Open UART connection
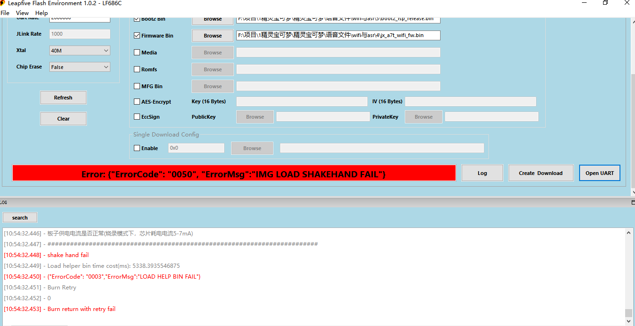635x326 pixels. (x=600, y=173)
